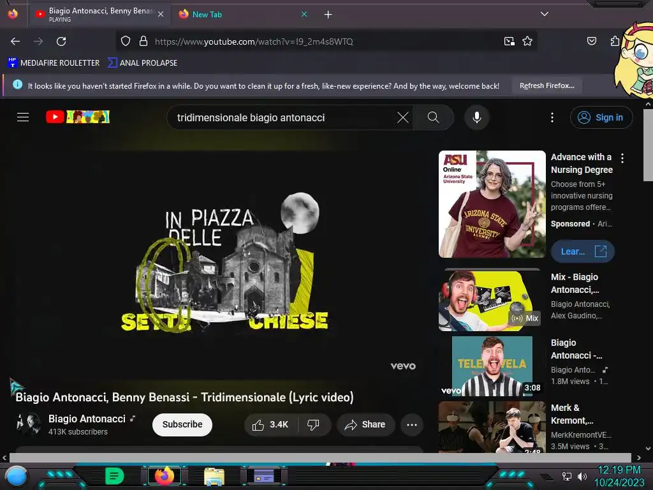Open the taskbar clock showing 12:19 PM
This screenshot has height=490, width=653.
click(x=619, y=476)
